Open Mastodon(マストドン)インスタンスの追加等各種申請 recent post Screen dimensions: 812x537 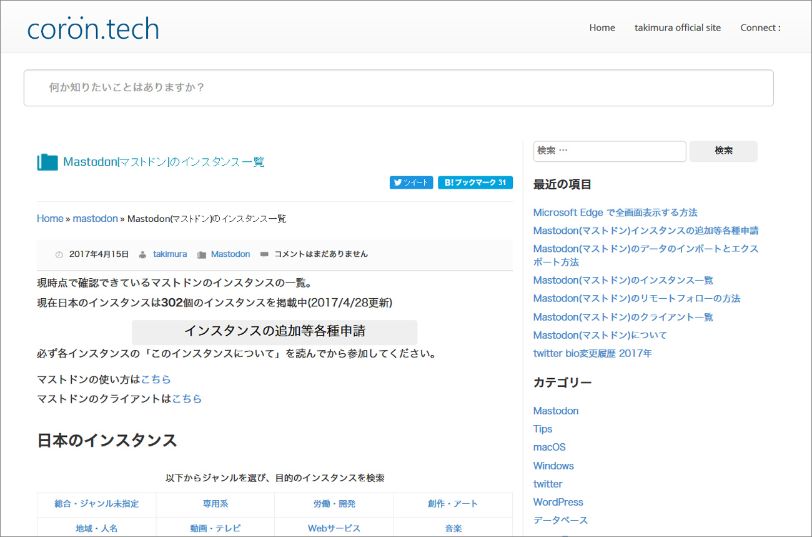646,231
